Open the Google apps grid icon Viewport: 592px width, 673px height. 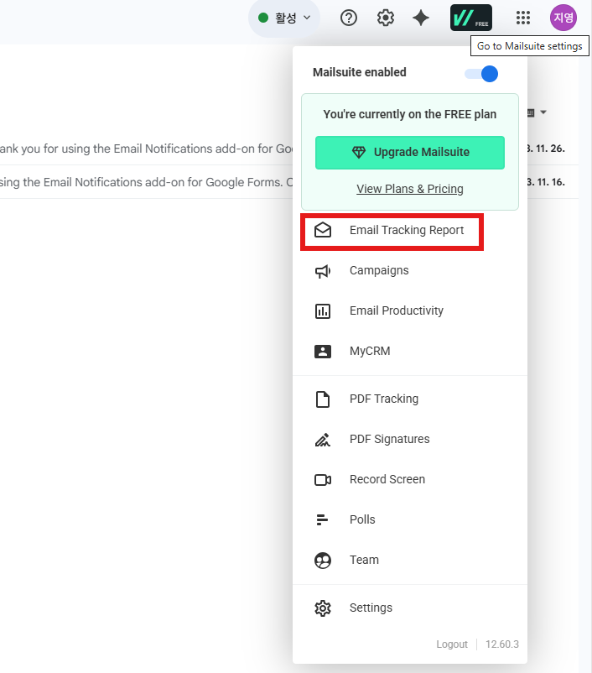point(523,18)
